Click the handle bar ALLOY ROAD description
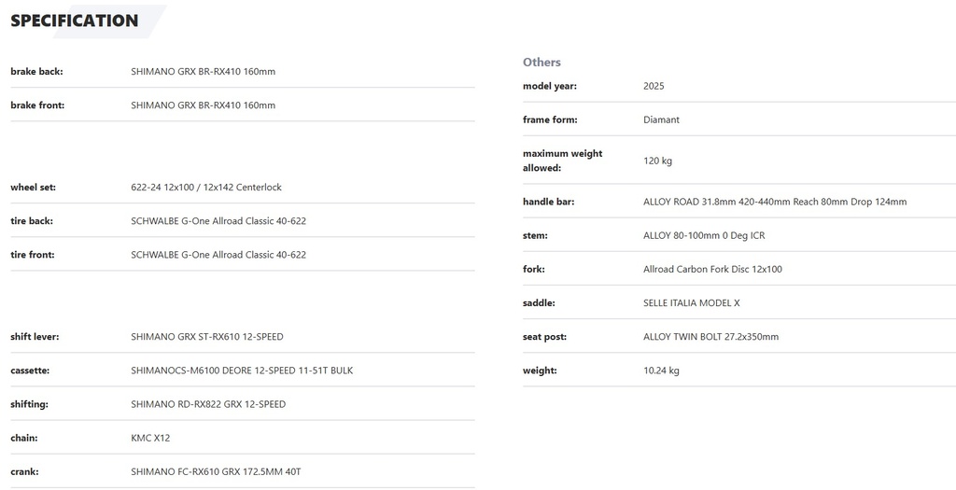This screenshot has height=490, width=956. coord(775,202)
